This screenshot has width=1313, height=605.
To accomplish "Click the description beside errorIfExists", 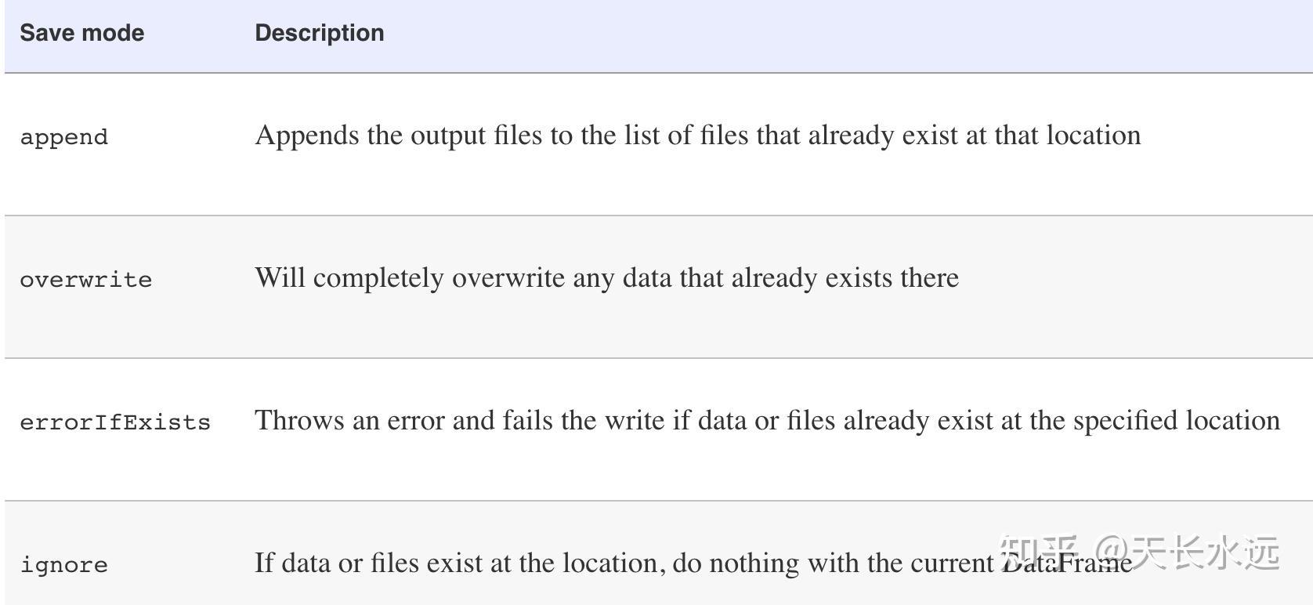I will point(767,421).
